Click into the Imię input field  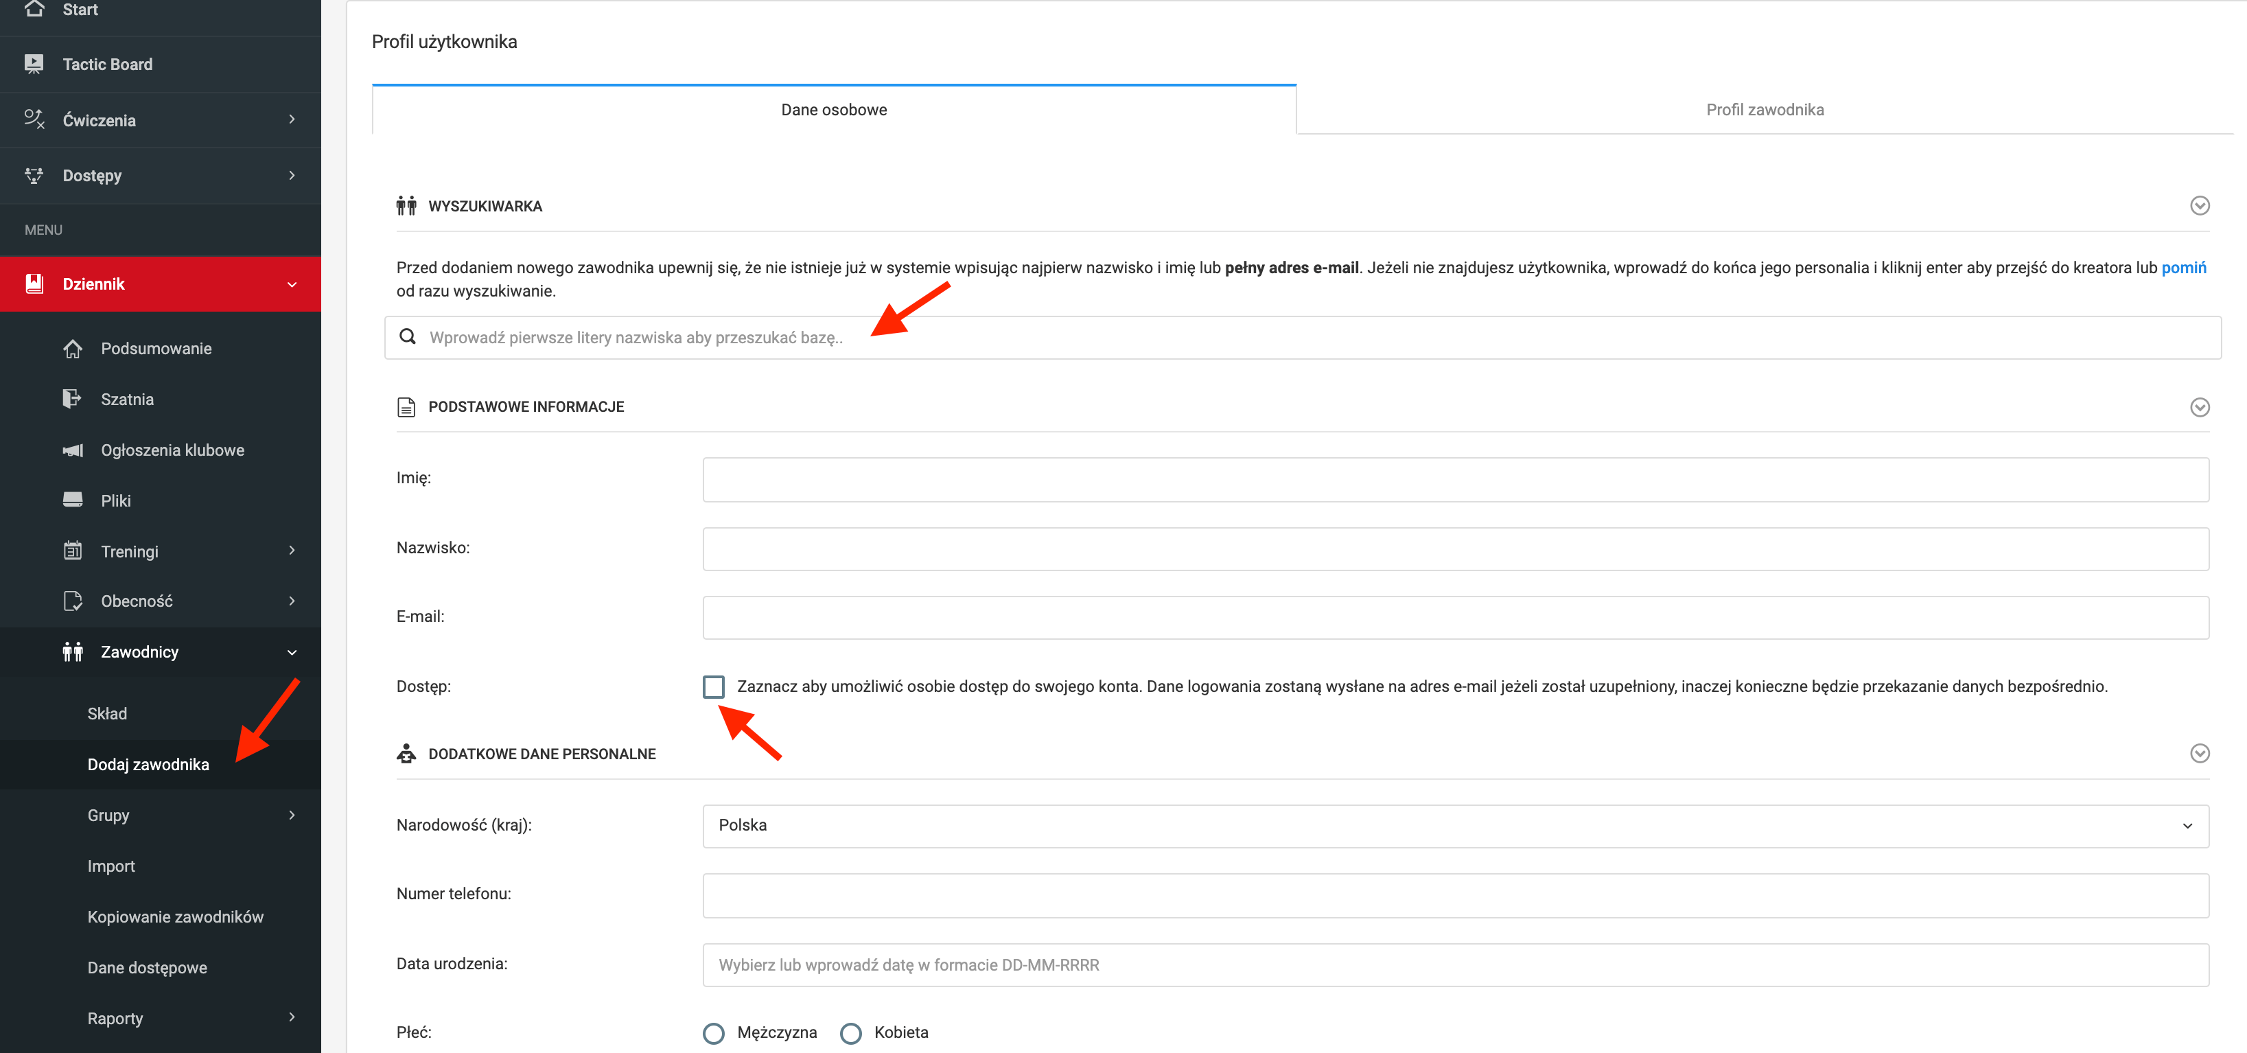click(1455, 479)
